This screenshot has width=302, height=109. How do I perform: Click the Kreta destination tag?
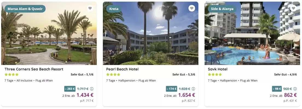tap(114, 9)
